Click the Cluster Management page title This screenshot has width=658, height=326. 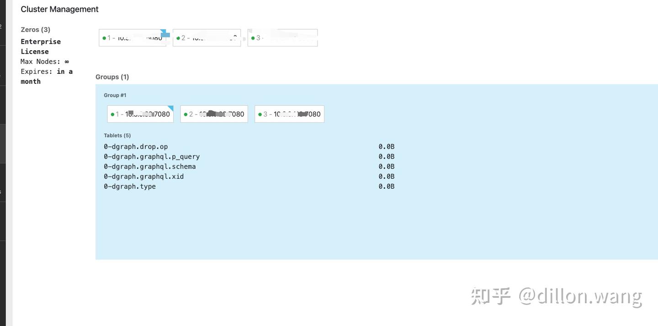59,9
